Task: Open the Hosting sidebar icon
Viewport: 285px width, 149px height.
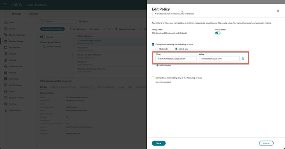Action: click(6, 72)
